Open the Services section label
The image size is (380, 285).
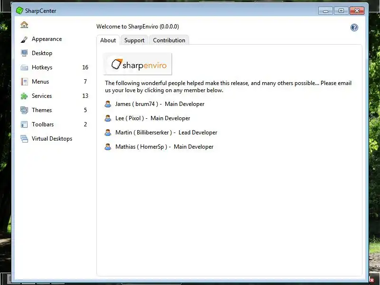[42, 96]
